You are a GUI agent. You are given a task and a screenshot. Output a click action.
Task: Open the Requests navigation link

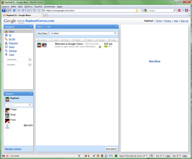pyautogui.click(x=13, y=43)
